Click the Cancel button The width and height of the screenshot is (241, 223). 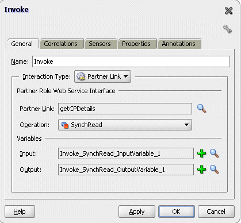216,212
